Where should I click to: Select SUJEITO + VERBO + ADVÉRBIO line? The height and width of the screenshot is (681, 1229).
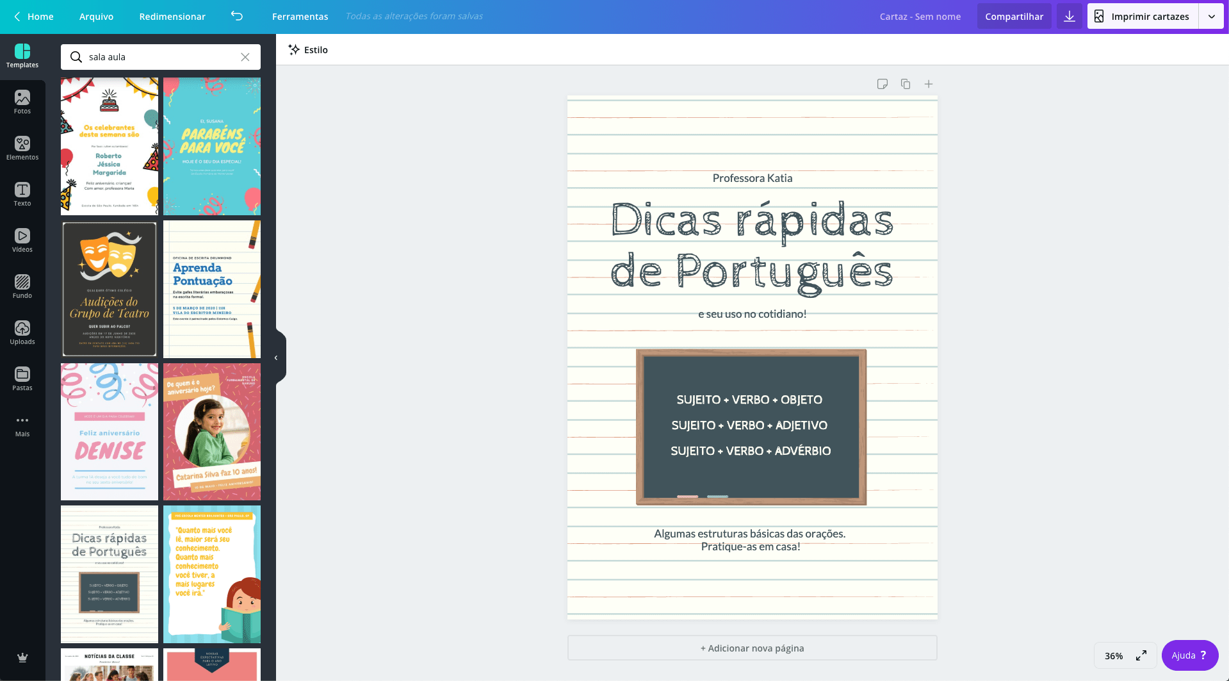click(x=751, y=451)
